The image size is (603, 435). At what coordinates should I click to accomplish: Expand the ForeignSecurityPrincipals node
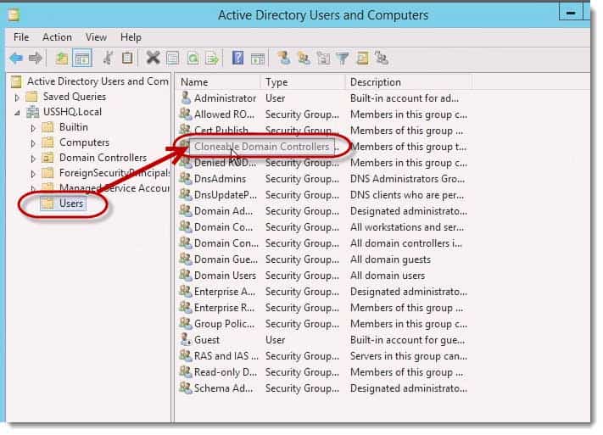(33, 174)
